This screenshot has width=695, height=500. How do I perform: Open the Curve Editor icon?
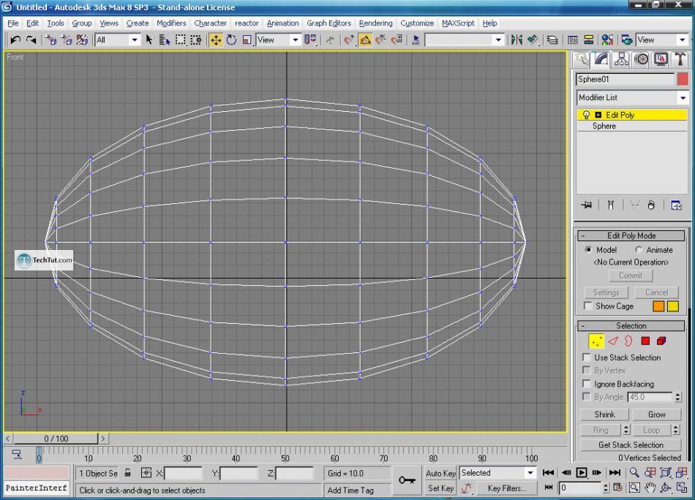click(x=573, y=40)
